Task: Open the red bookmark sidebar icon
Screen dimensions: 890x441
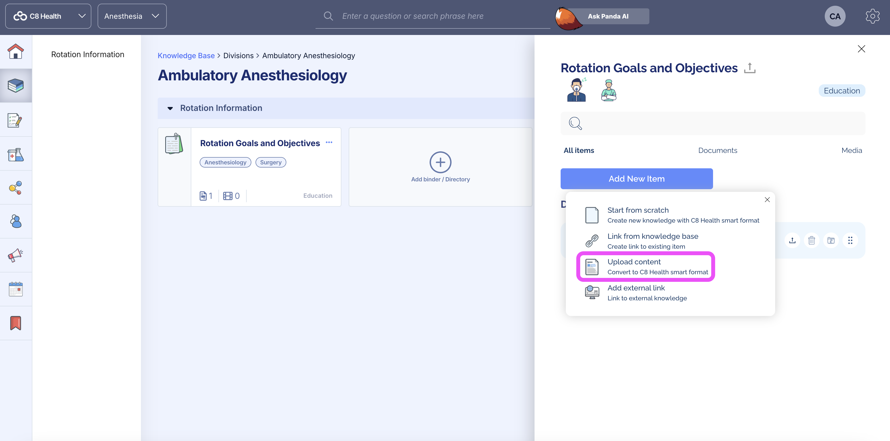Action: pyautogui.click(x=16, y=323)
